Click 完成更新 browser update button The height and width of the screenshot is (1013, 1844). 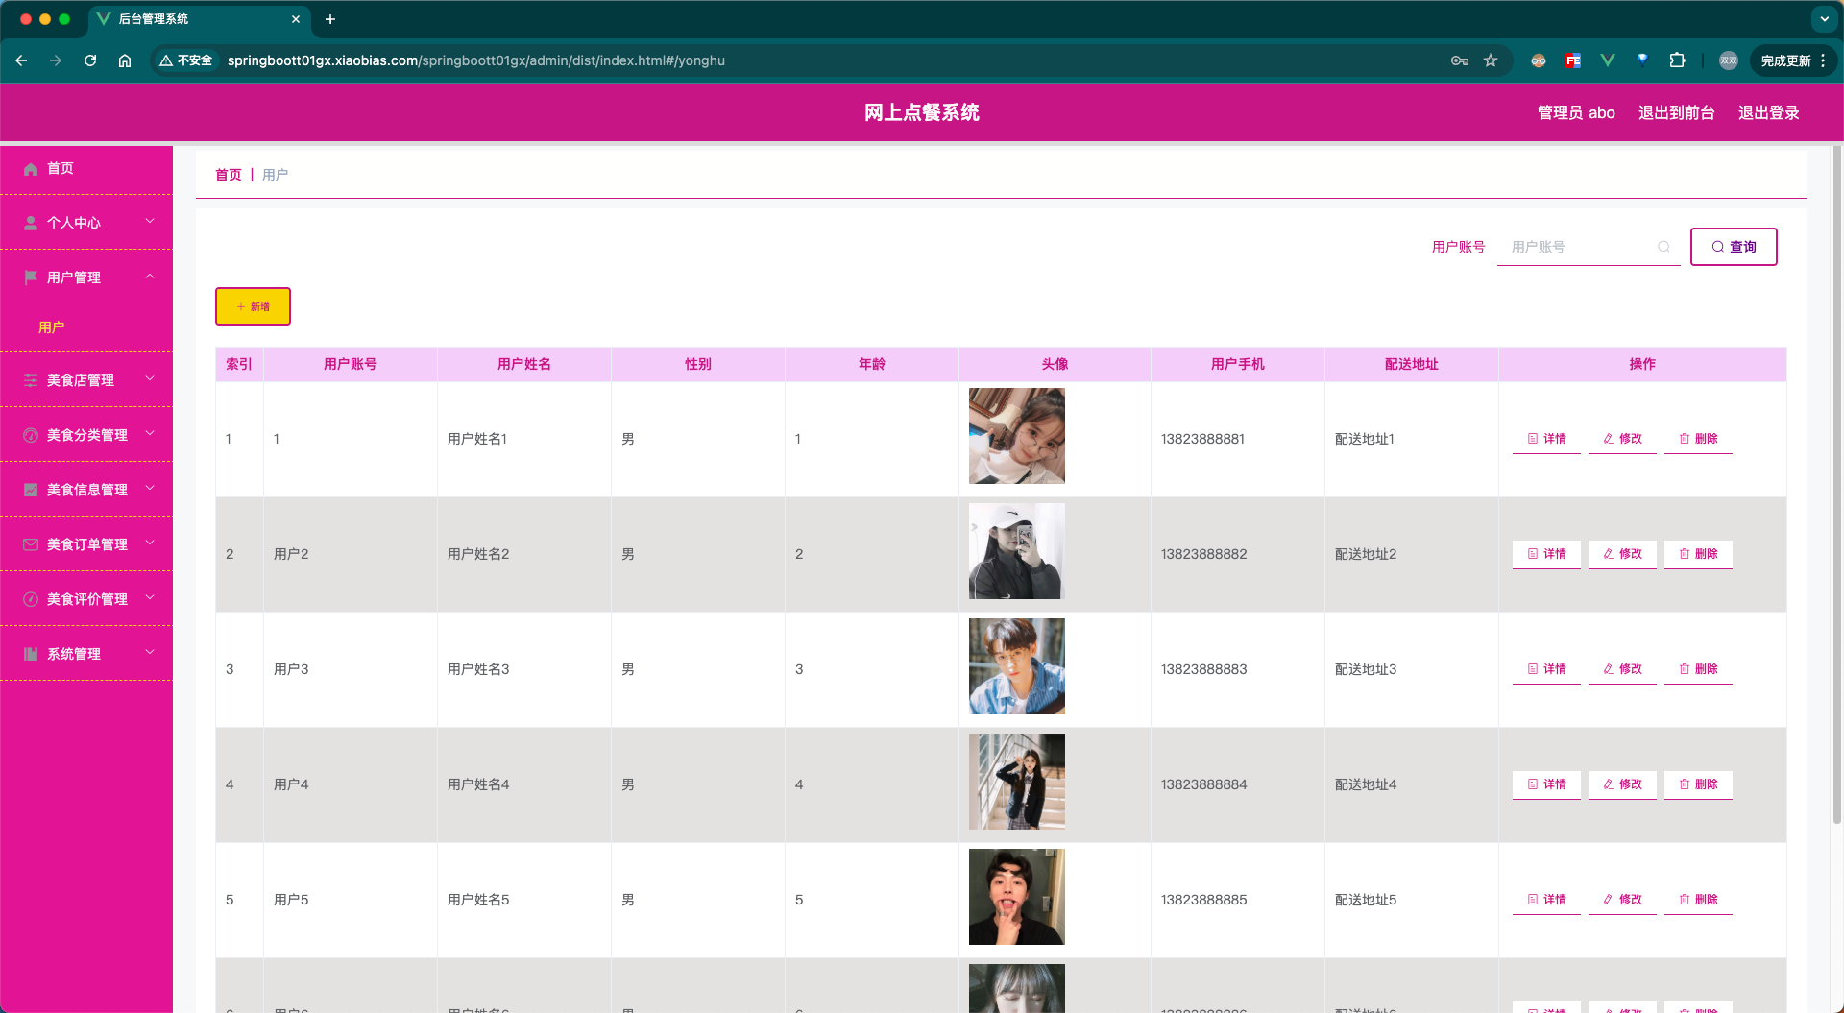pyautogui.click(x=1793, y=60)
